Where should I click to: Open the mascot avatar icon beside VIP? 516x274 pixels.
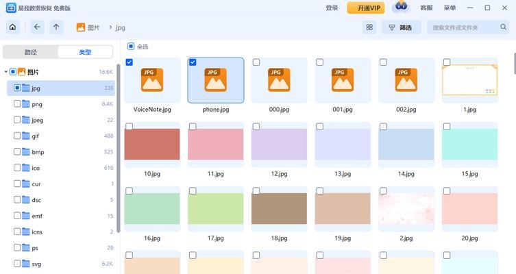[x=400, y=8]
